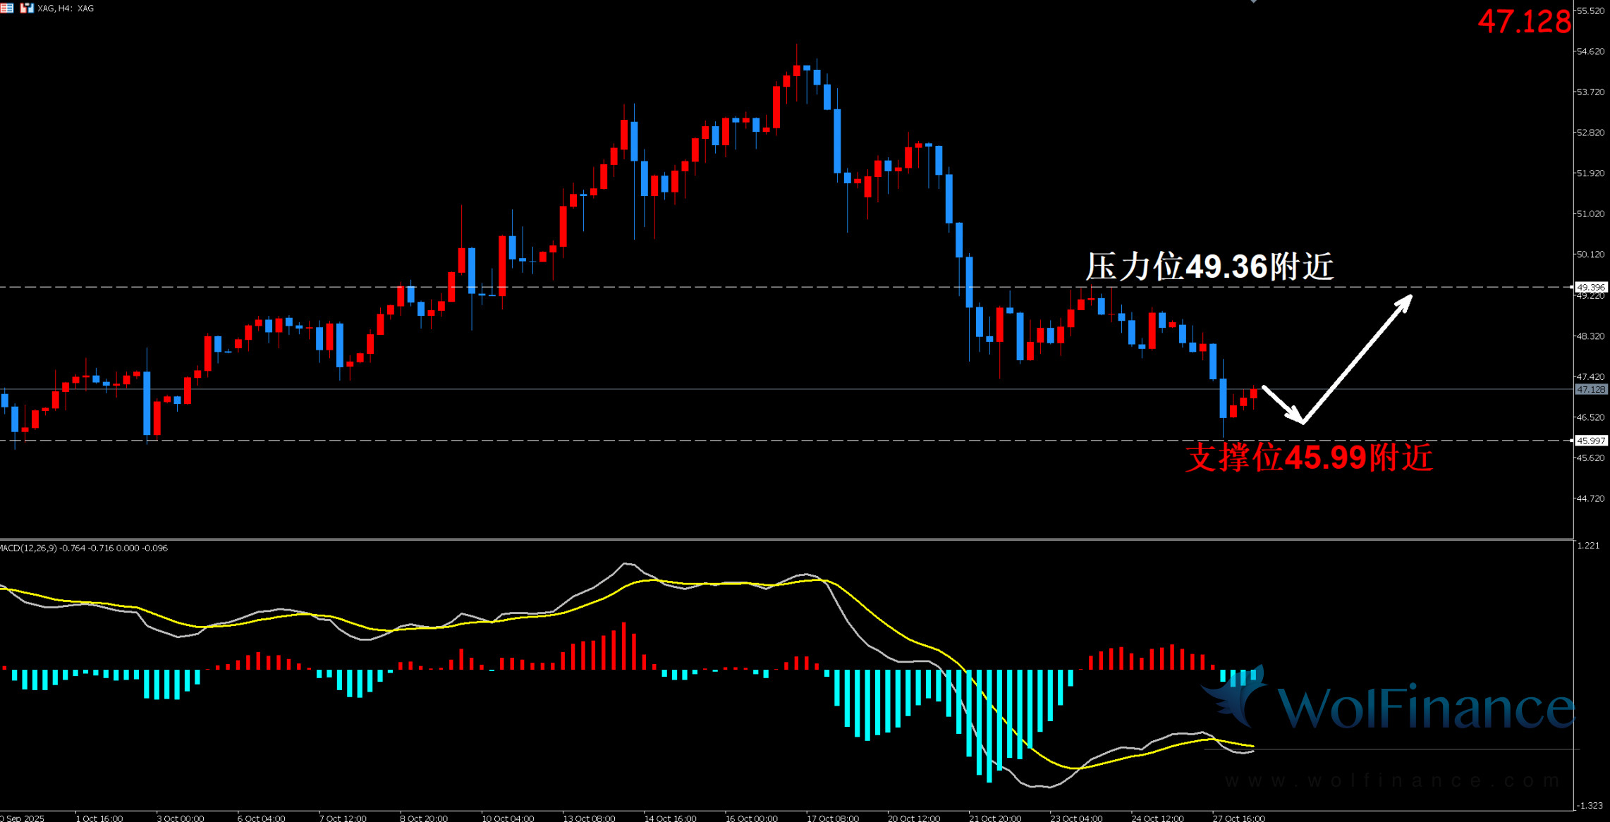This screenshot has width=1610, height=822.
Task: Open the Depth of Market icon
Action: [6, 8]
